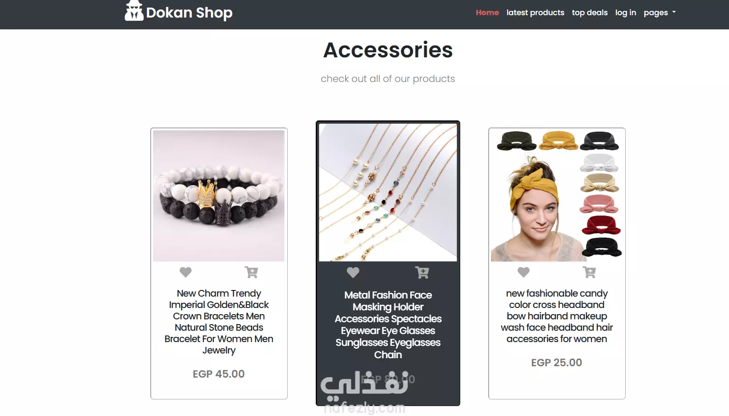Image resolution: width=729 pixels, height=416 pixels.
Task: Open the Metal Fashion Face Masking Holder title
Action: [x=388, y=325]
